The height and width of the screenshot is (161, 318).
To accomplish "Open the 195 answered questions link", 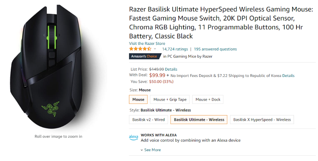I will pos(216,49).
